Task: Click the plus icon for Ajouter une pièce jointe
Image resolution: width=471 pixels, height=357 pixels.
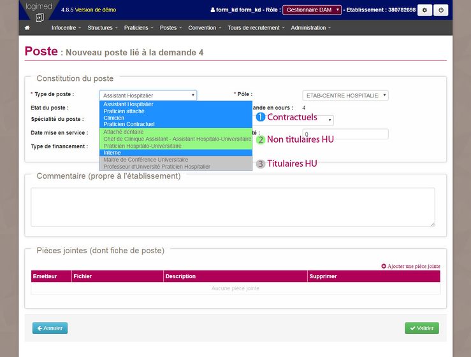Action: (384, 266)
